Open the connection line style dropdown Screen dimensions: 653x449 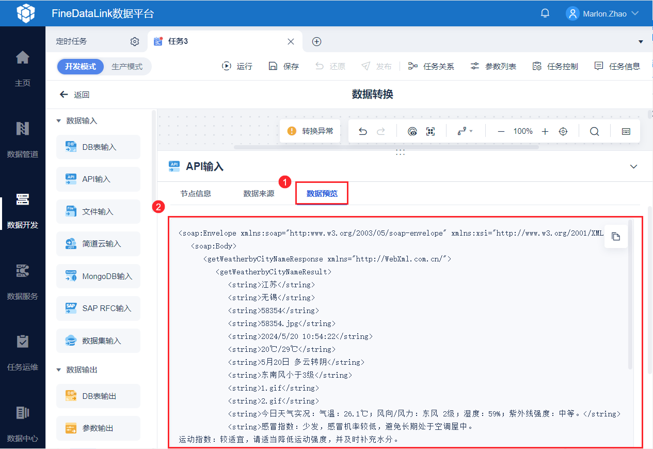[x=465, y=131]
